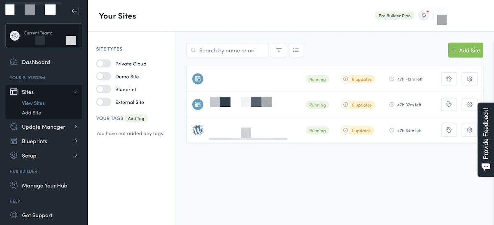The width and height of the screenshot is (494, 225).
Task: Expand the Setup menu chevron
Action: [76, 155]
